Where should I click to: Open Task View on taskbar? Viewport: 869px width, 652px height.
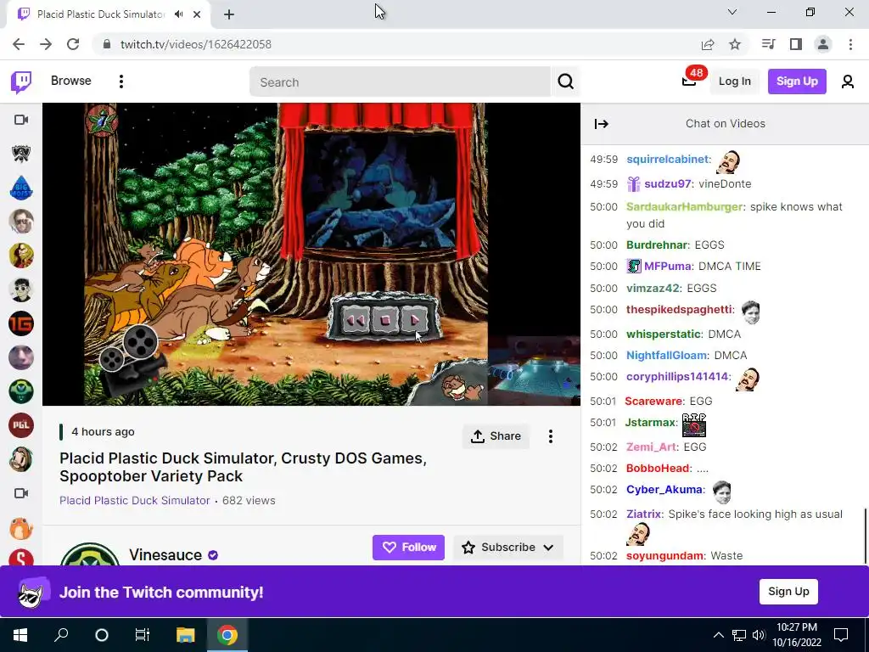pyautogui.click(x=143, y=635)
